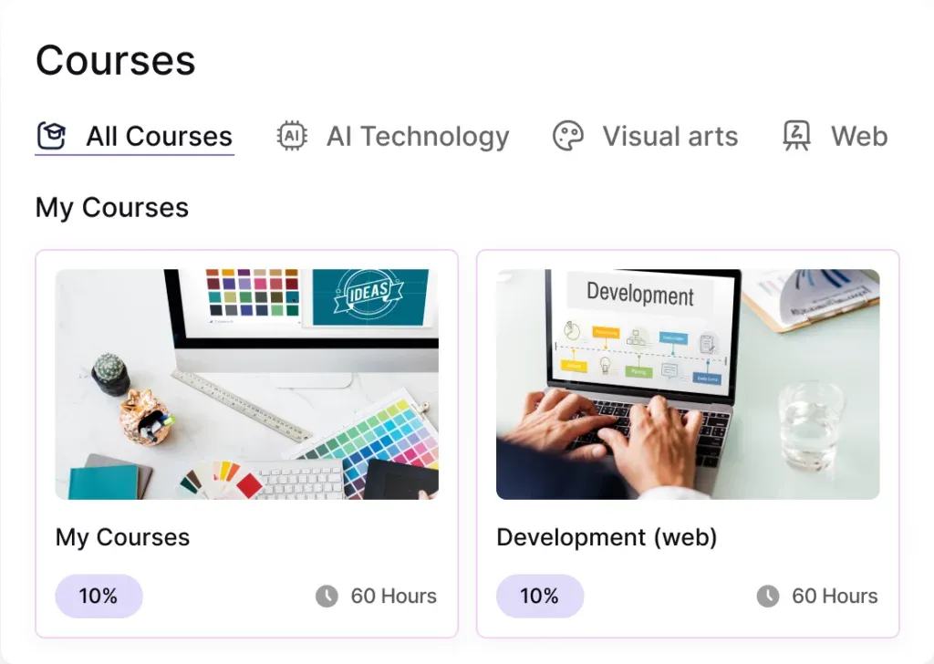This screenshot has height=664, width=934.
Task: Open the Development laptop thumbnail image
Action: click(688, 384)
